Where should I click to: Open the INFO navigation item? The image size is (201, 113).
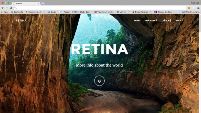[x=137, y=20]
